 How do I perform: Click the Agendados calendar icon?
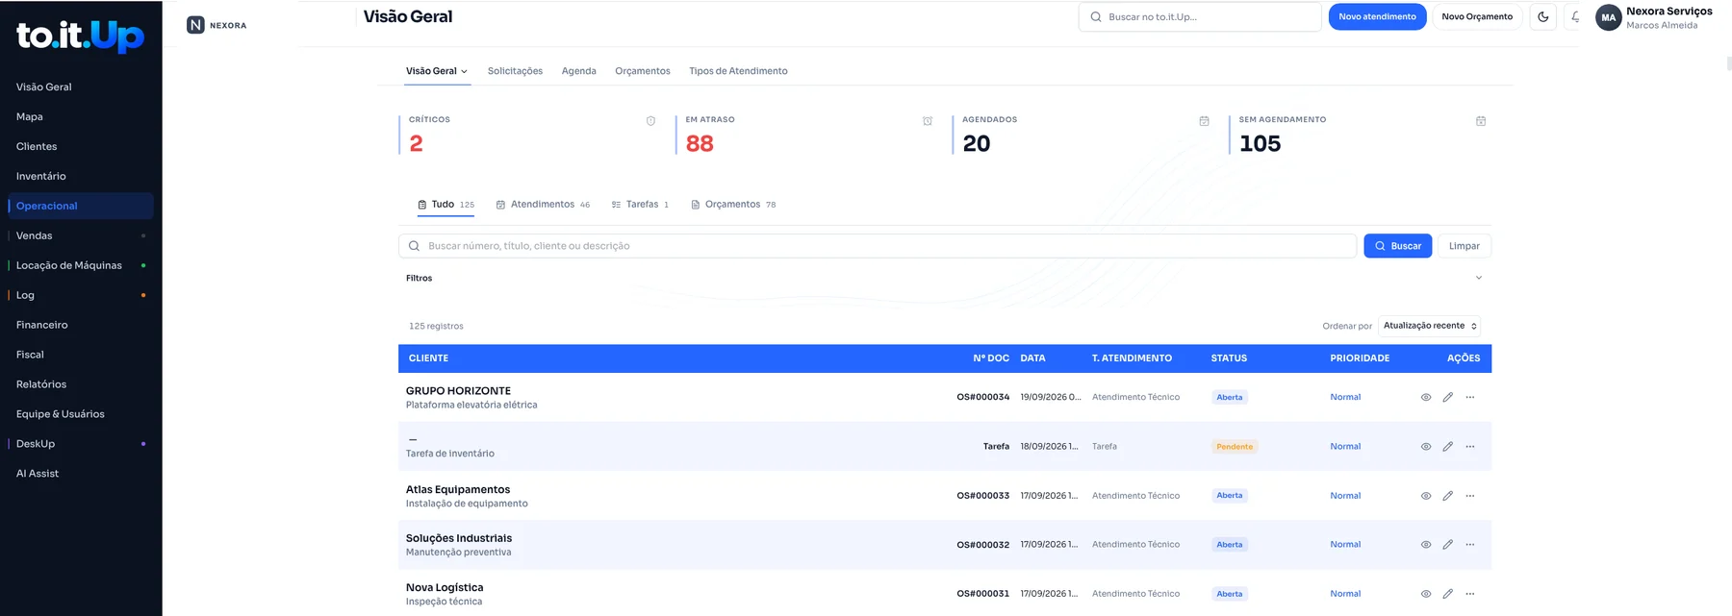1204,121
